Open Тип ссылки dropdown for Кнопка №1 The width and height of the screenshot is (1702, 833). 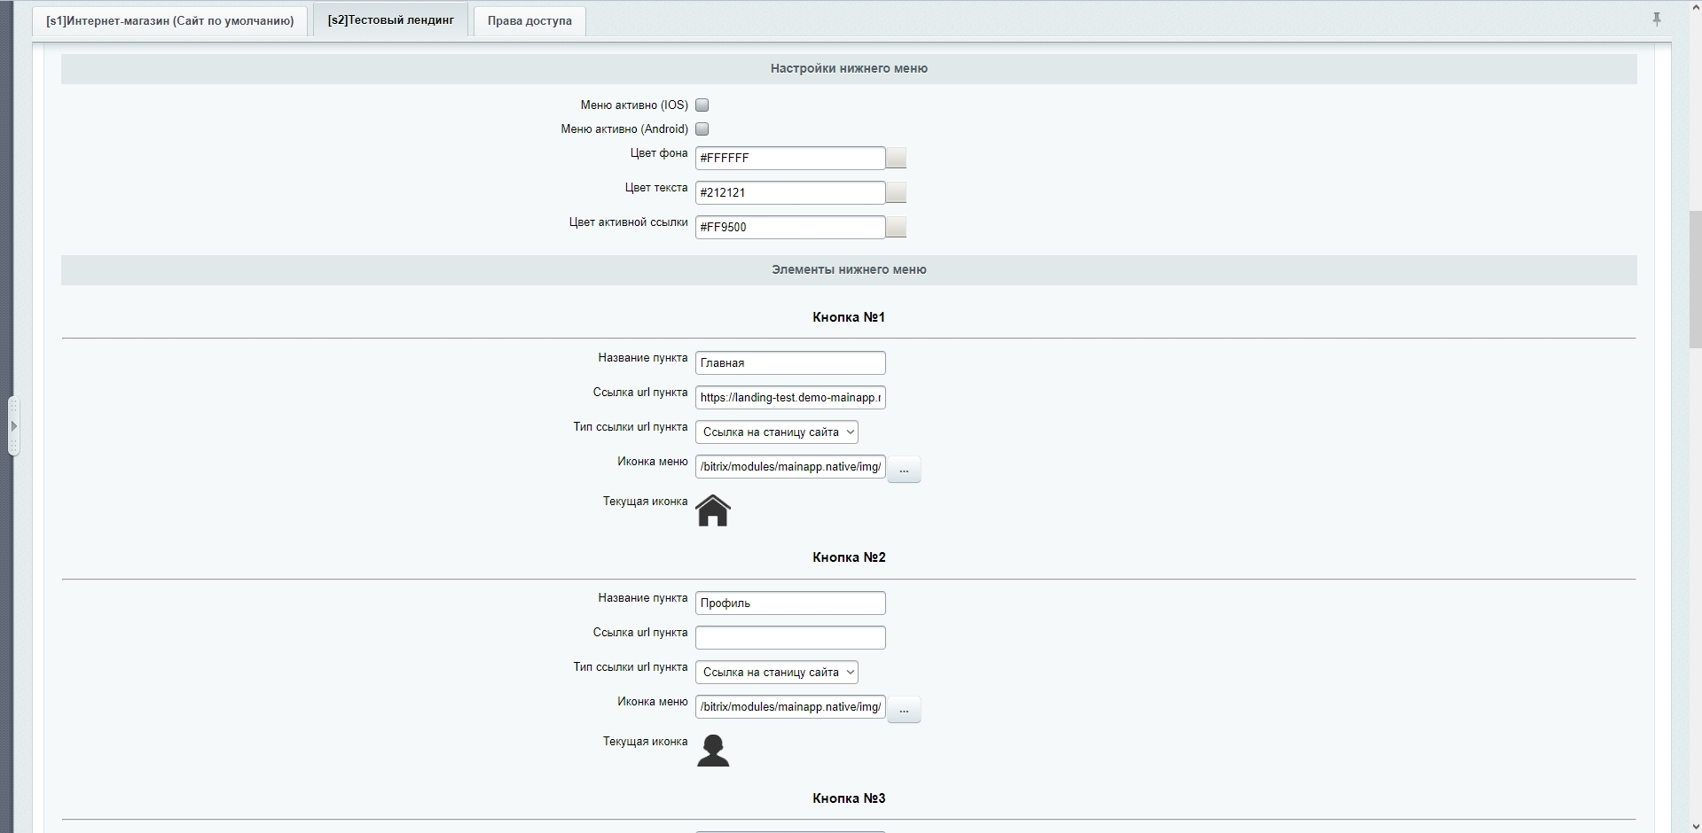[776, 432]
